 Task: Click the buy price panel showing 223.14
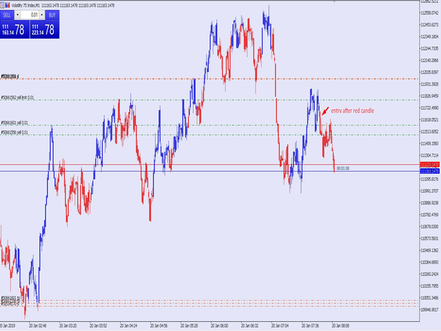(44, 29)
